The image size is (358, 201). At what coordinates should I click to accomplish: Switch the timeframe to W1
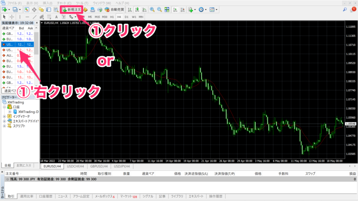[134, 17]
